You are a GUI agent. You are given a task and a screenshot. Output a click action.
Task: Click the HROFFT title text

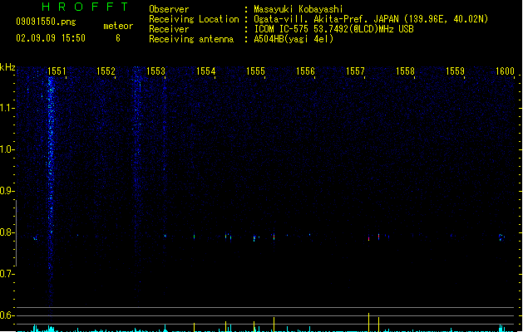tap(86, 7)
